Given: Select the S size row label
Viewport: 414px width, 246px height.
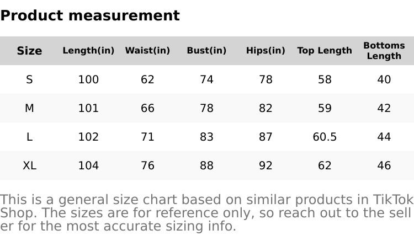Looking at the screenshot, I should pyautogui.click(x=29, y=79).
